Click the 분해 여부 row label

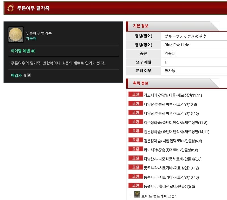(x=144, y=71)
